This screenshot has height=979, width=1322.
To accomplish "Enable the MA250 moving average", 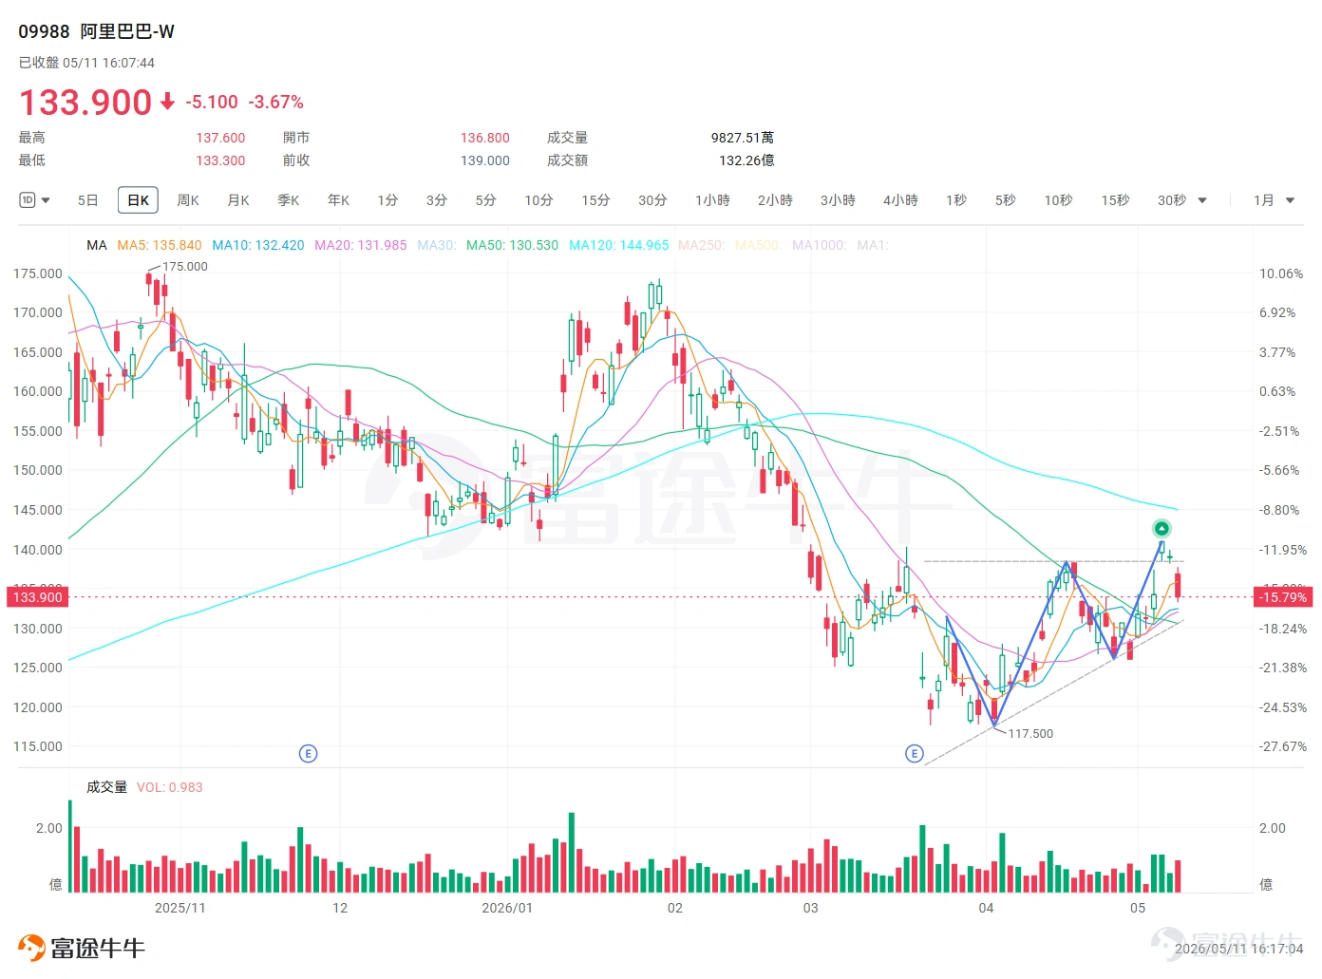I will [x=702, y=245].
